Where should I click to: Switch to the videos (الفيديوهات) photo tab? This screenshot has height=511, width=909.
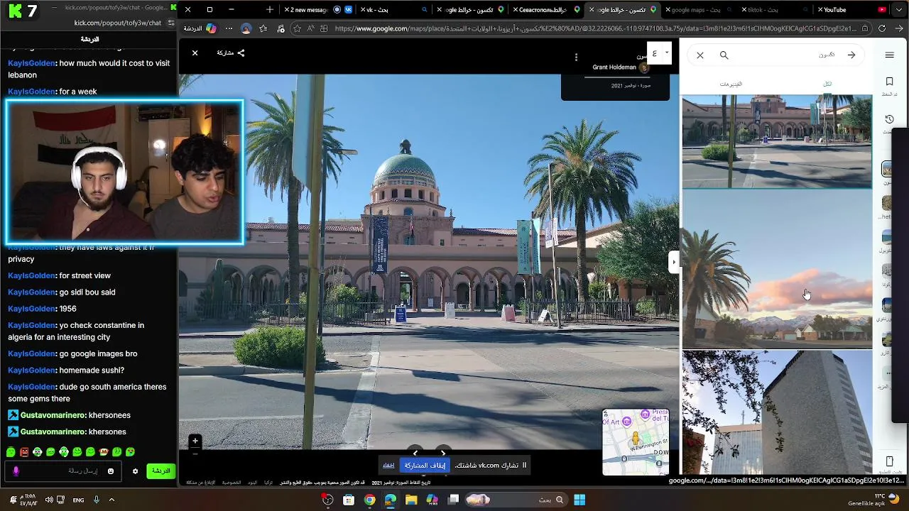pyautogui.click(x=731, y=84)
